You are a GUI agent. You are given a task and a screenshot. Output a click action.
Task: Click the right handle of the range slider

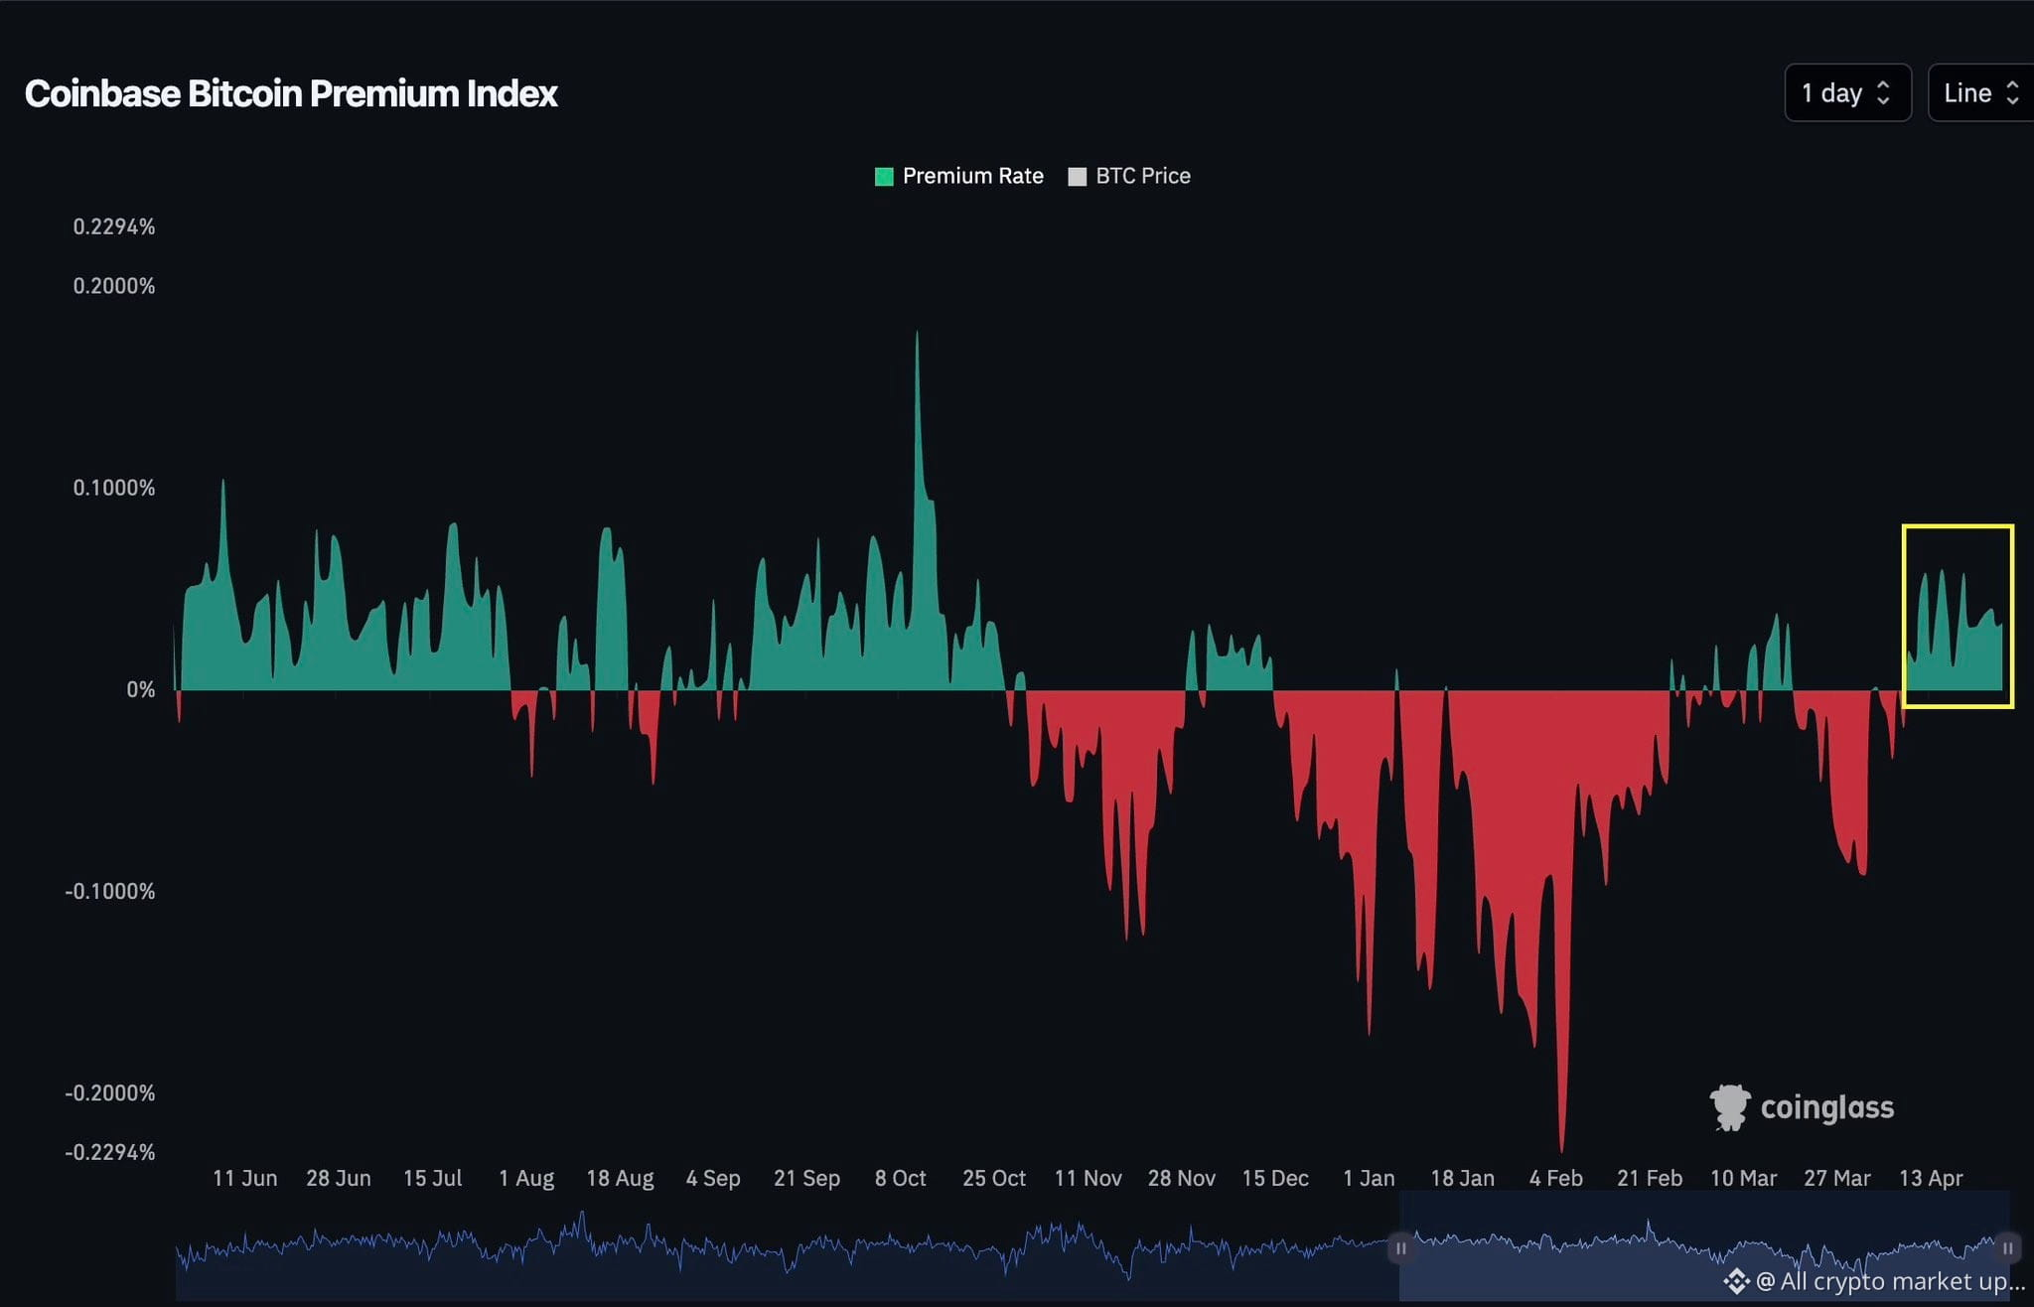point(2007,1247)
